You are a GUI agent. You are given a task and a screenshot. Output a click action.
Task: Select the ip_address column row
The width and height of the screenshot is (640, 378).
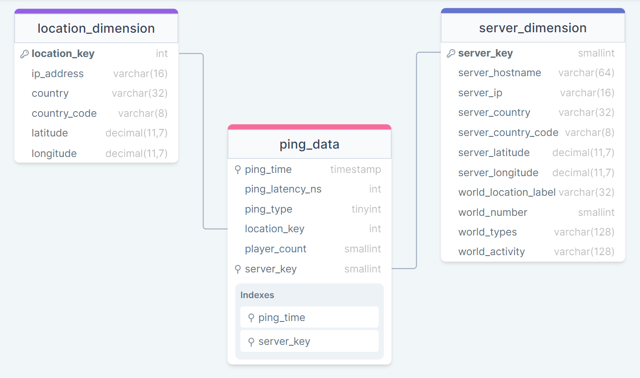[96, 74]
